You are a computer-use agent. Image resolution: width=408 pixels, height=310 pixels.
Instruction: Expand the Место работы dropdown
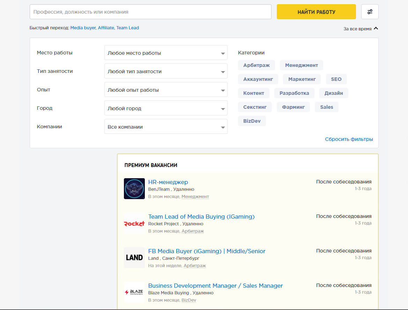(166, 53)
